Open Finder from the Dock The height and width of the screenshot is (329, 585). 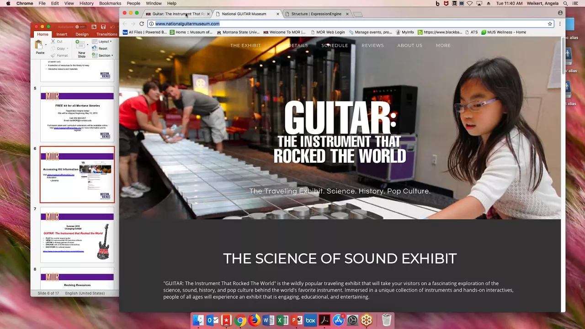point(198,320)
